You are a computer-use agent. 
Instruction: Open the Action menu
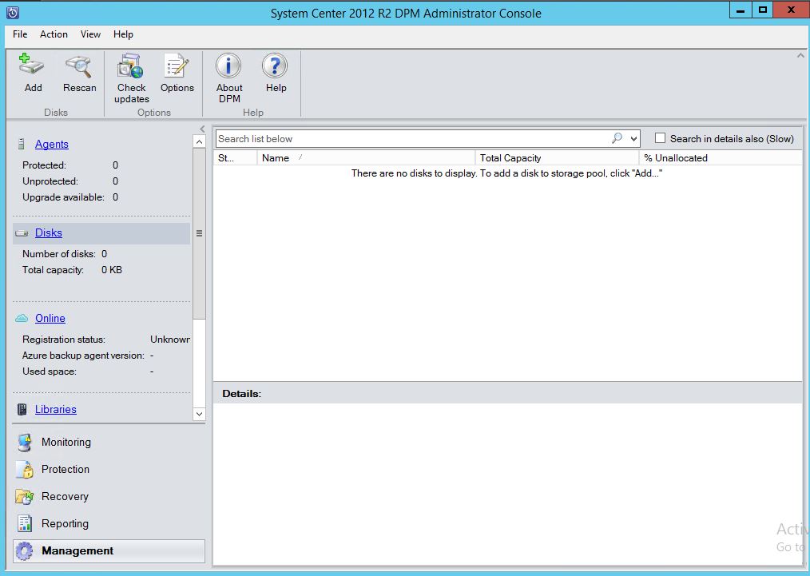click(x=54, y=34)
